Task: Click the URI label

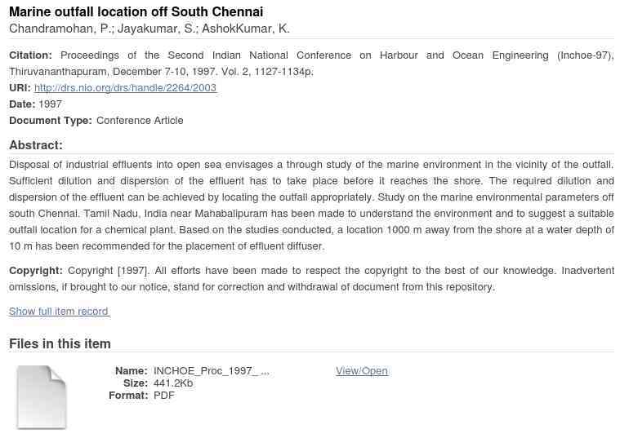Action: [x=20, y=88]
